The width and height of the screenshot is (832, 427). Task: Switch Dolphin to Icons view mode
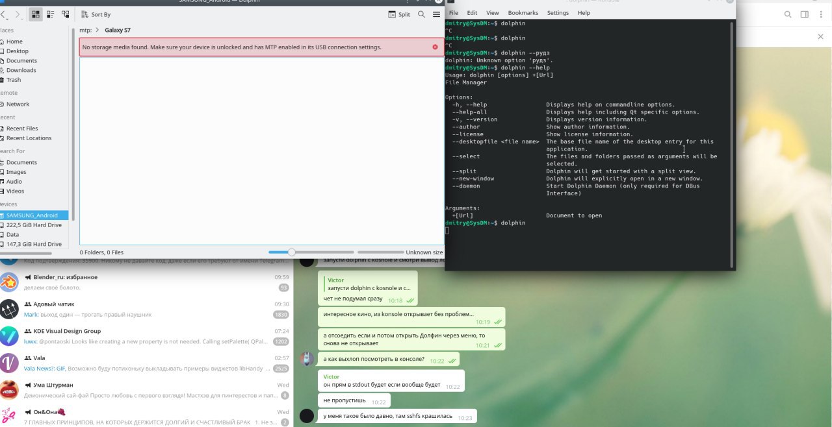[36, 14]
